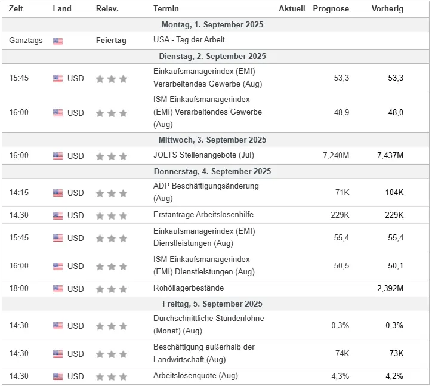Click the US flag in Rohöllagerbestände row

point(58,289)
